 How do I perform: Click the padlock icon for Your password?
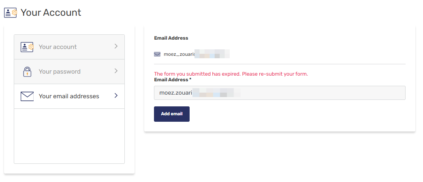point(27,72)
